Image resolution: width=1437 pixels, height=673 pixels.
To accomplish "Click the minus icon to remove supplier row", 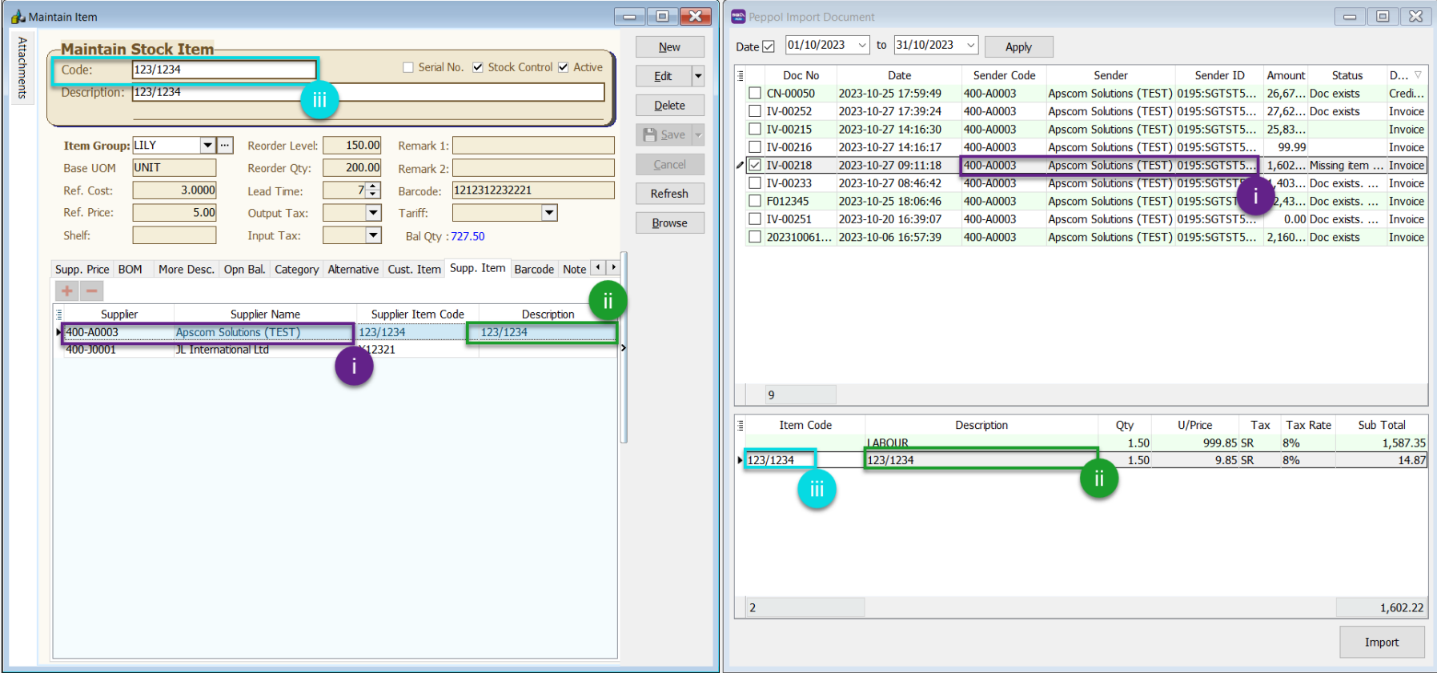I will click(92, 290).
